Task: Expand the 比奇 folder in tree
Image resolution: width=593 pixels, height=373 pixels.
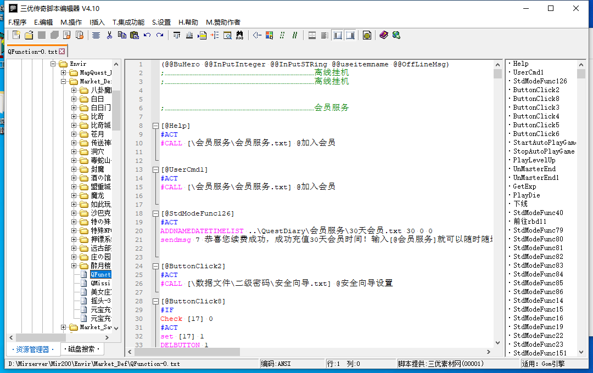Action: click(74, 116)
